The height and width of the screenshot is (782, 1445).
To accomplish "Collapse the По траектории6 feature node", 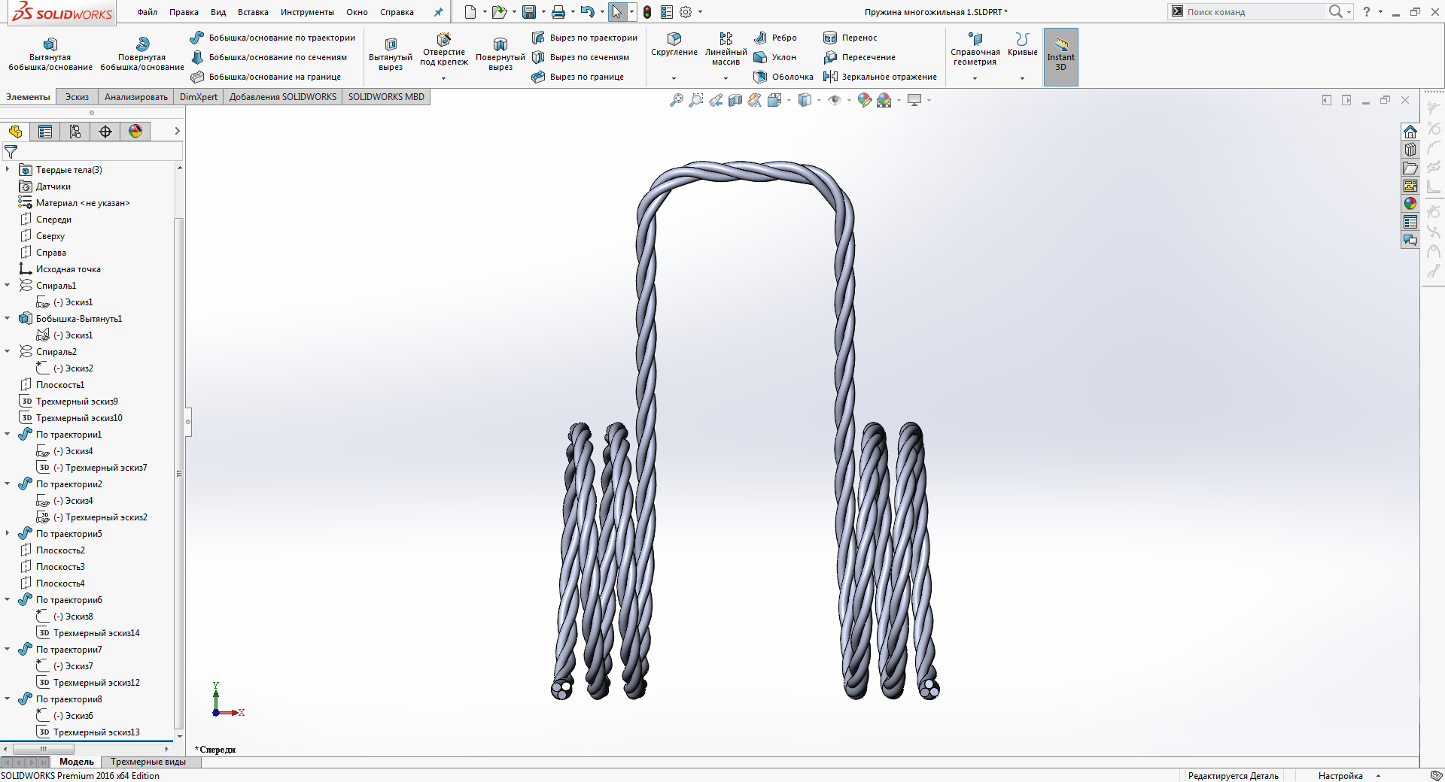I will (x=8, y=599).
